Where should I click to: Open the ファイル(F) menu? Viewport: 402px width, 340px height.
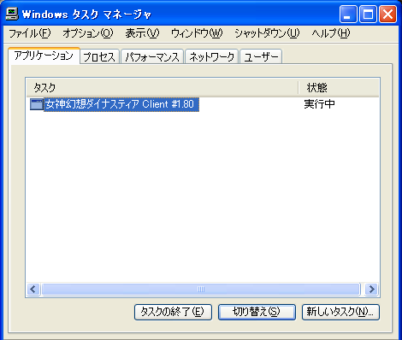[x=30, y=33]
